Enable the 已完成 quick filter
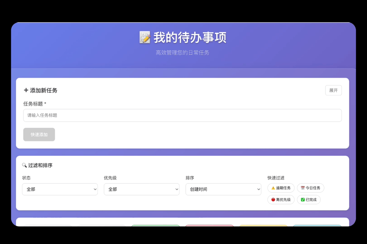This screenshot has width=367, height=244. tap(309, 199)
